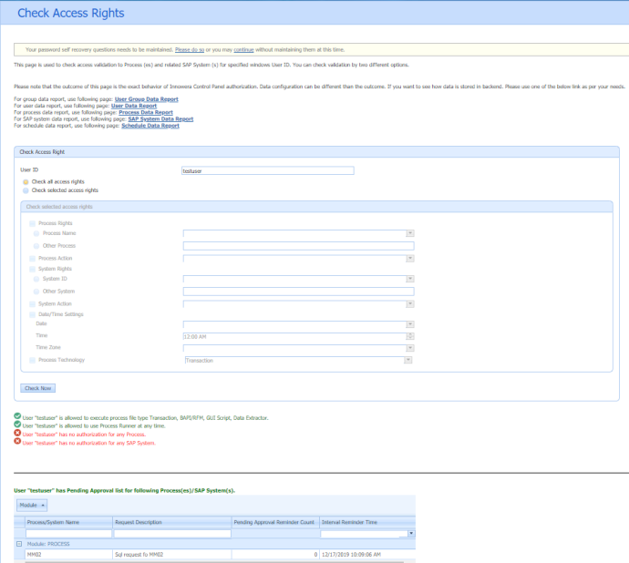Sort by Request Description column header
The width and height of the screenshot is (629, 563).
172,523
